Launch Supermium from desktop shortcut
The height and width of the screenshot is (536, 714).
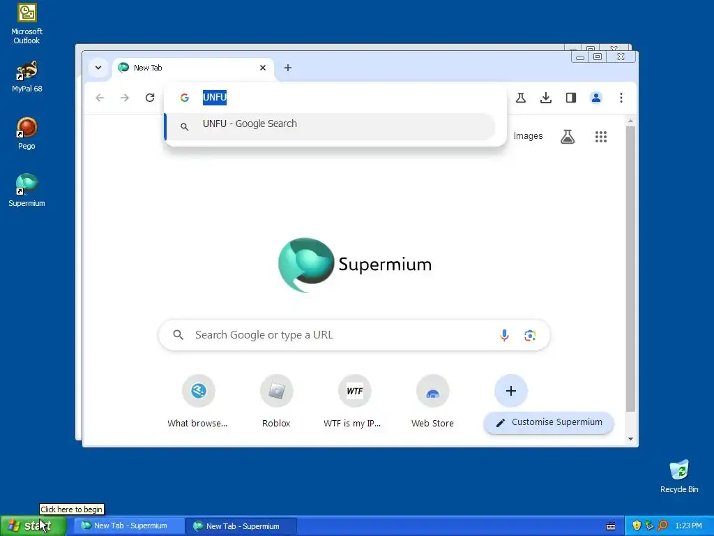pos(26,190)
